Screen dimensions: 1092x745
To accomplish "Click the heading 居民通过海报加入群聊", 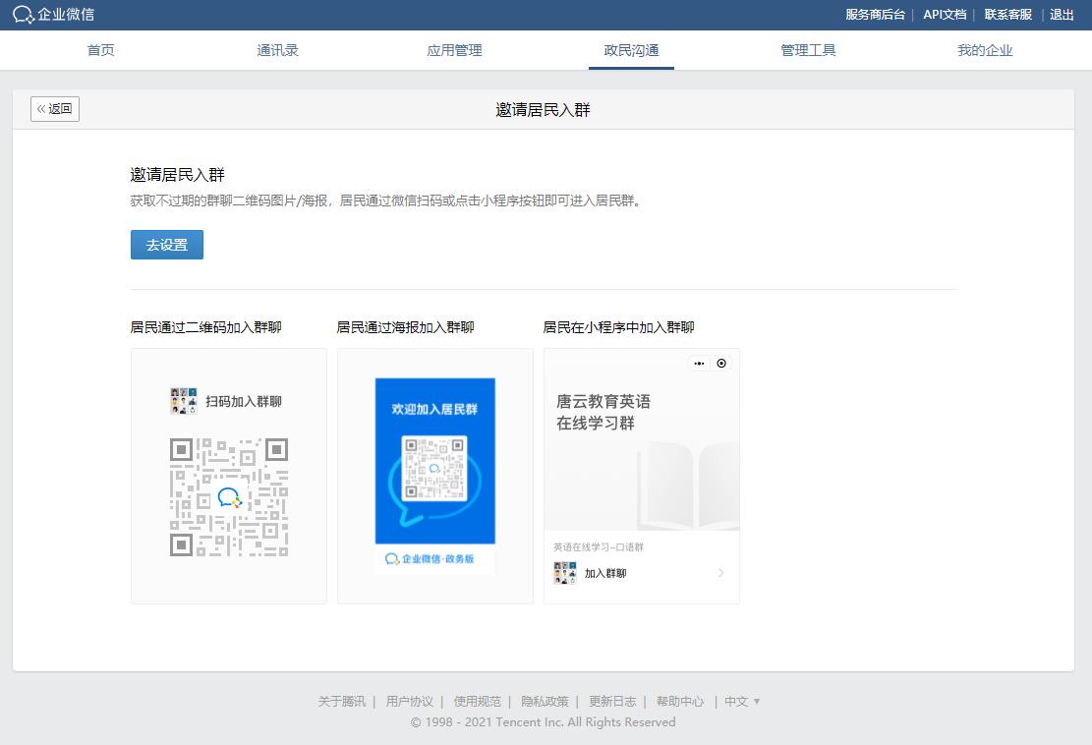I will pyautogui.click(x=405, y=327).
